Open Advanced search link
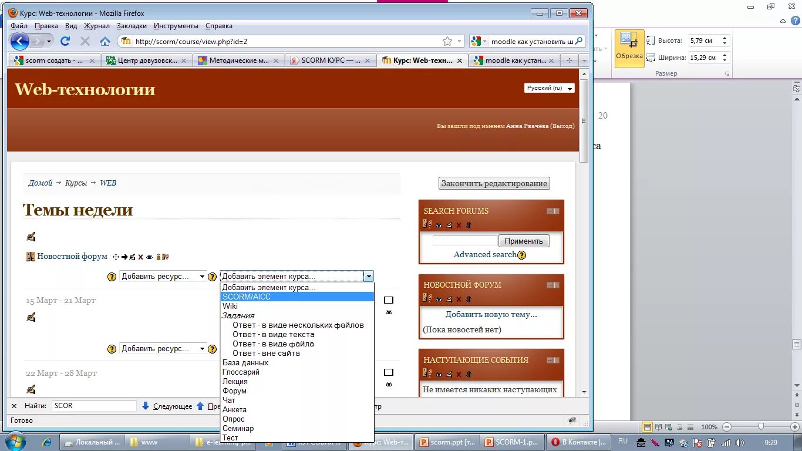The image size is (802, 451). [485, 254]
